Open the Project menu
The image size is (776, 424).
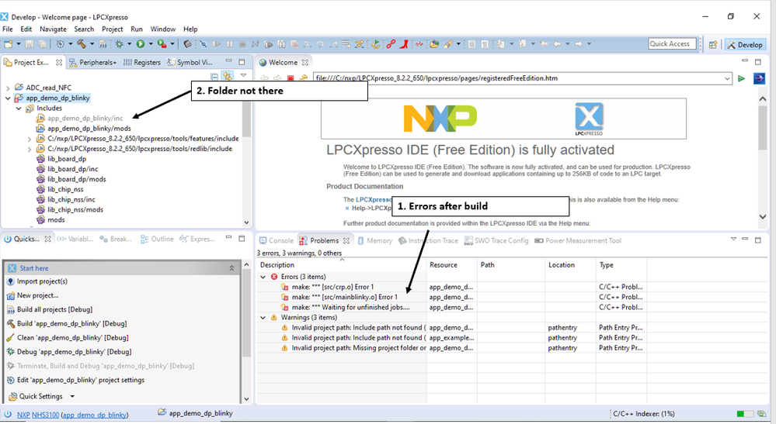click(113, 29)
